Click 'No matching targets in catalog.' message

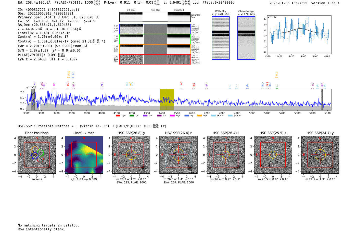(x=48, y=225)
